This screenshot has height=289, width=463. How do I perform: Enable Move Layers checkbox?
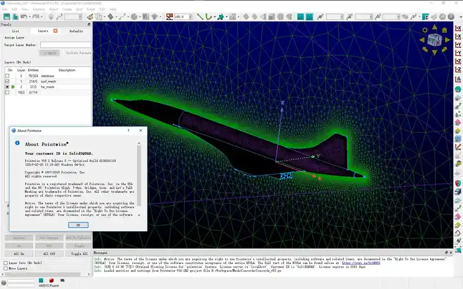(5, 268)
